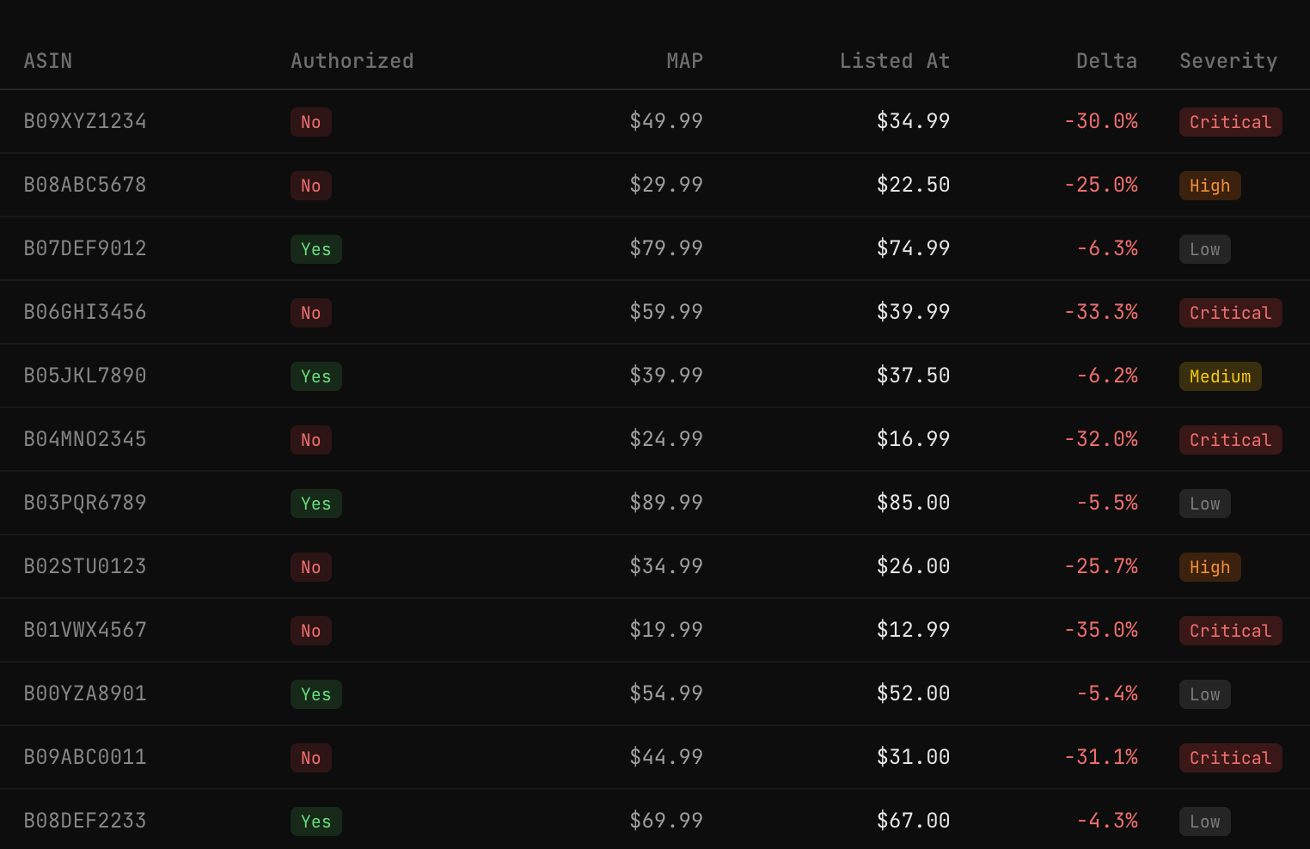The width and height of the screenshot is (1310, 849).
Task: Click the $85.00 listed price
Action: click(x=913, y=503)
